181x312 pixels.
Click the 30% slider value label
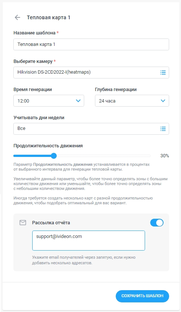coord(164,156)
